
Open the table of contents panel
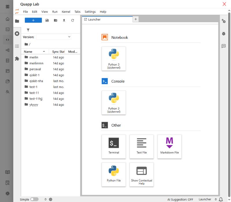[x=17, y=46]
